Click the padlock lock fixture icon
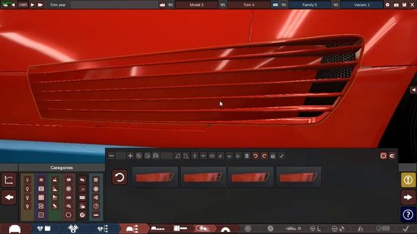417x234 pixels. pos(272,156)
